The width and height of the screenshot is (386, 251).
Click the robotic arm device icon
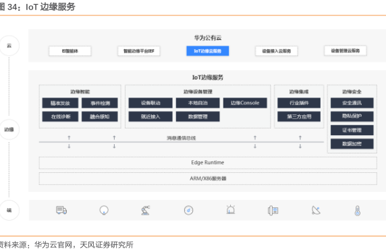146,210
